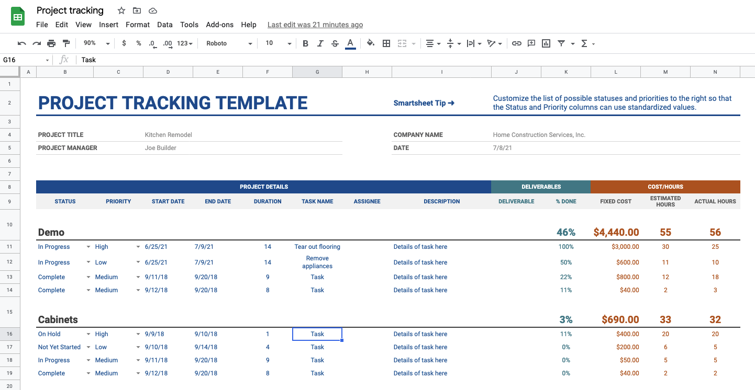This screenshot has height=390, width=755.
Task: Open the Format menu
Action: pyautogui.click(x=138, y=25)
